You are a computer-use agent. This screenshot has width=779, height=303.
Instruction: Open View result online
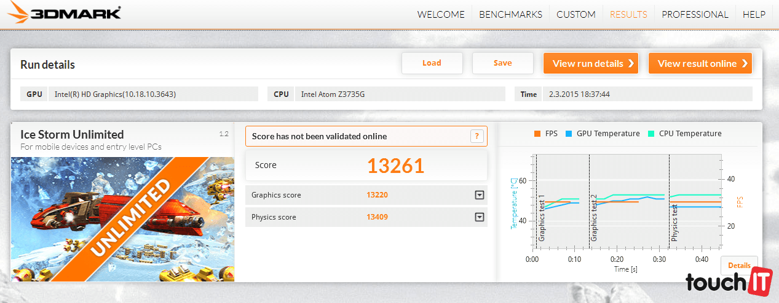click(700, 63)
